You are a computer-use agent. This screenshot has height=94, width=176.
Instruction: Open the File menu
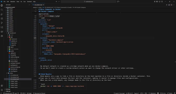pos(4,2)
